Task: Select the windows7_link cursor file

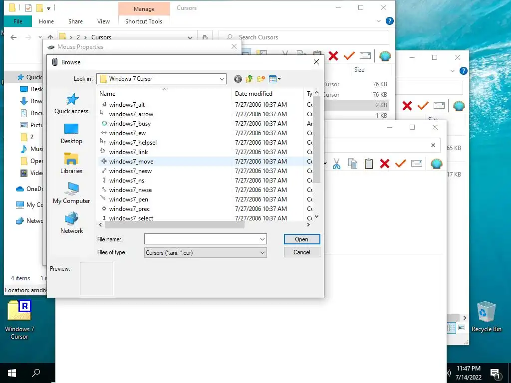Action: tap(128, 152)
